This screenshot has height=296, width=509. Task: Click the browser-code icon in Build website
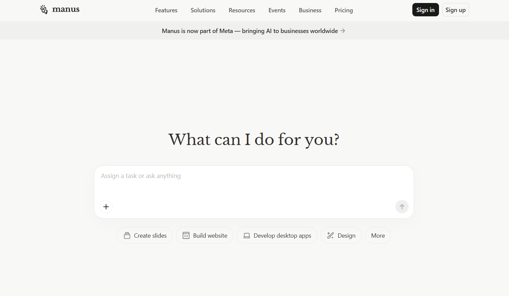point(186,236)
